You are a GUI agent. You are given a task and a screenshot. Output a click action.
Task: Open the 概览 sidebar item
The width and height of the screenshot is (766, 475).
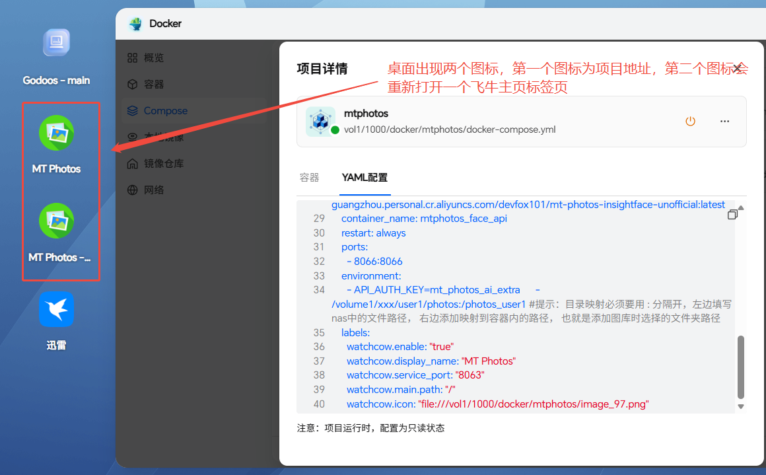coord(193,57)
